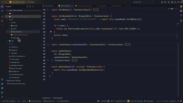Collapse the src folder in project tree
Viewport: 183px width, 103px height.
8,19
